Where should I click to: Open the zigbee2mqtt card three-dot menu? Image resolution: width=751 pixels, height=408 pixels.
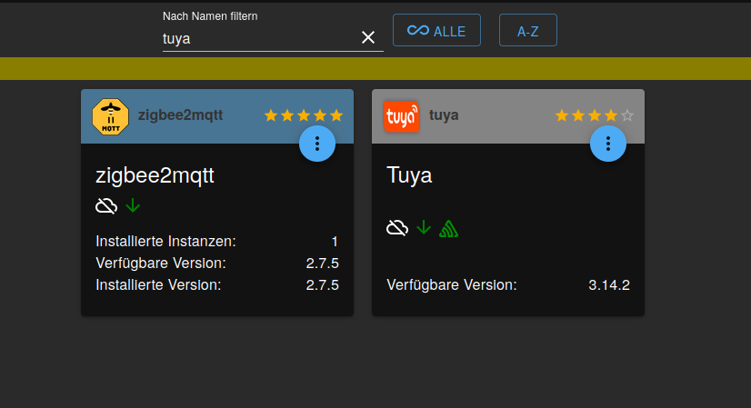click(x=317, y=144)
